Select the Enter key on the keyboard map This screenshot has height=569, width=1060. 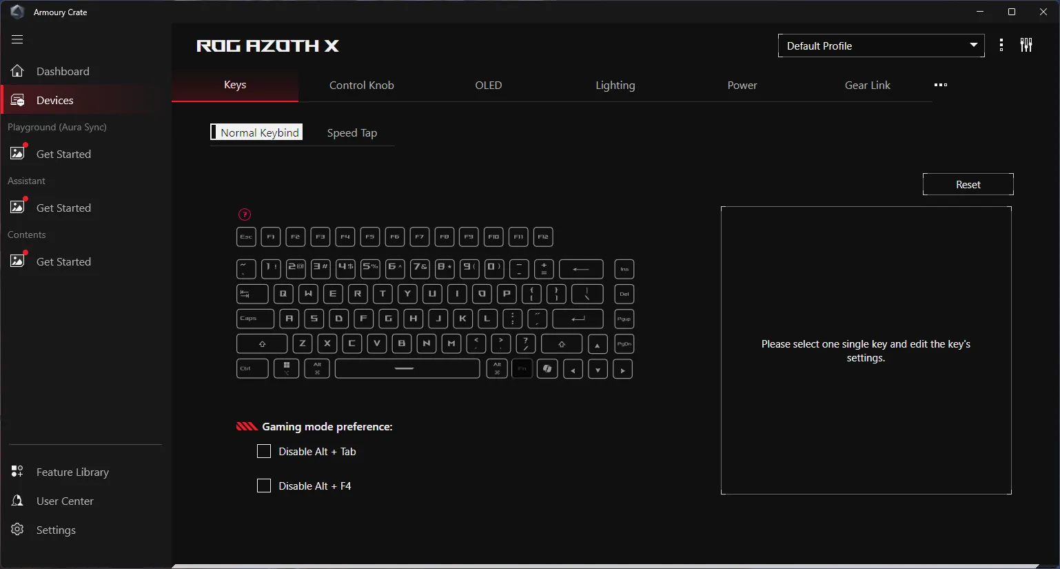[578, 319]
